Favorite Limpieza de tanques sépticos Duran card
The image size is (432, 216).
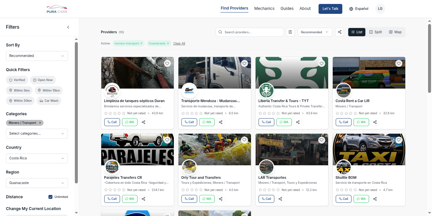[x=167, y=63]
